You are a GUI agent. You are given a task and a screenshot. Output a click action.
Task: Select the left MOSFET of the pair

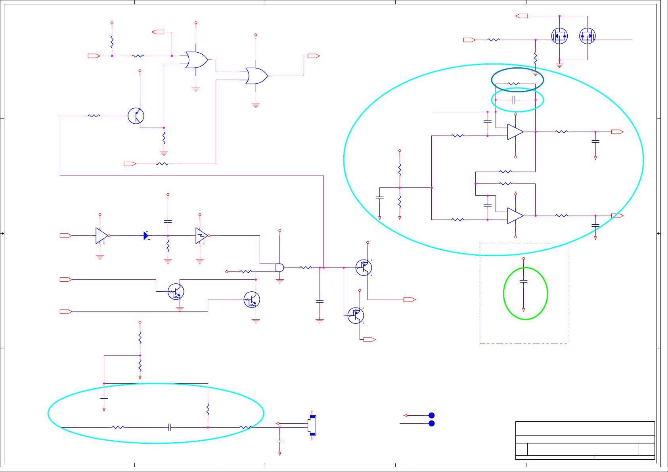[x=559, y=36]
